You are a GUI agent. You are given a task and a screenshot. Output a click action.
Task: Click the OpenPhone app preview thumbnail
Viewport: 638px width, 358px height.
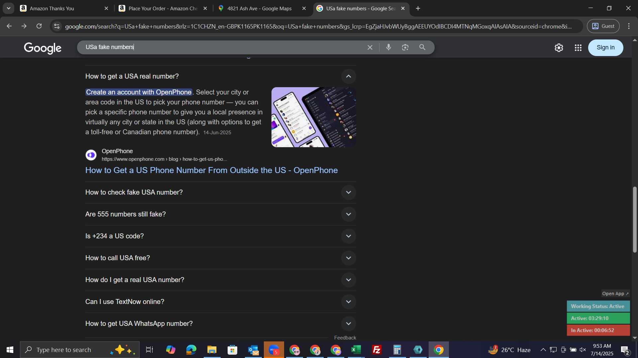314,117
